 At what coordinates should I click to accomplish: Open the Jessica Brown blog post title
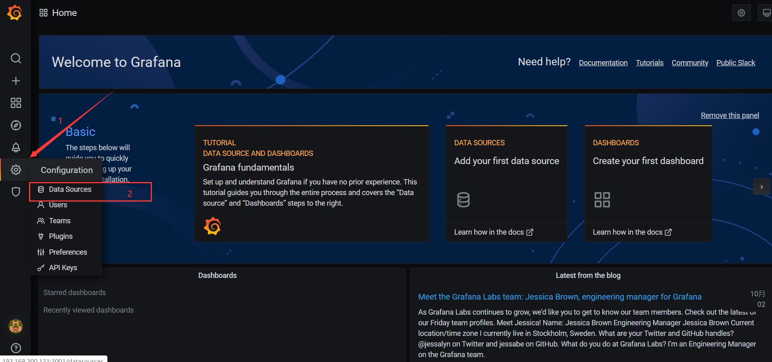pyautogui.click(x=560, y=297)
